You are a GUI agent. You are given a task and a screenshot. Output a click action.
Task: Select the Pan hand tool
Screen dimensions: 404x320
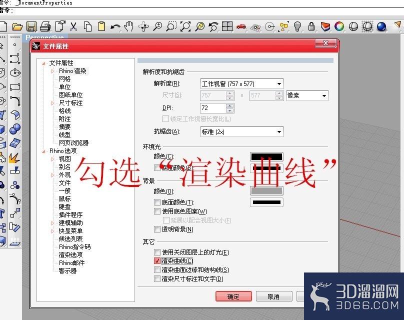click(x=128, y=26)
